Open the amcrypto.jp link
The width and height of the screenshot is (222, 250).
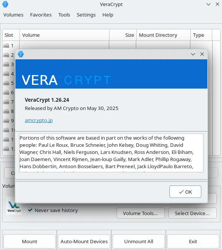point(39,120)
